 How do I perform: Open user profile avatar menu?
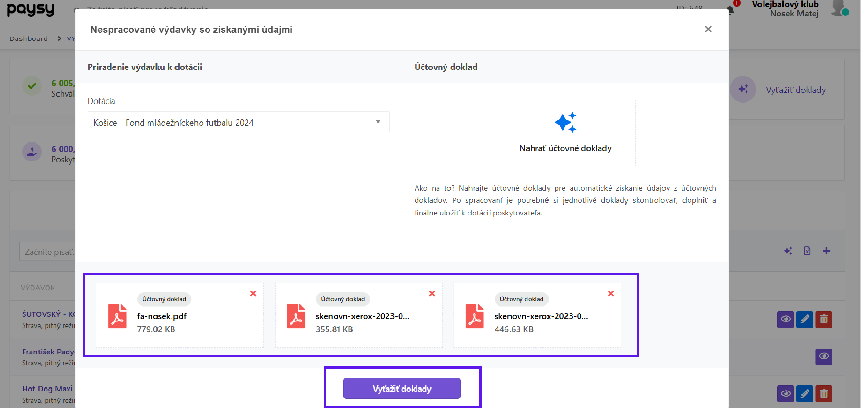[x=838, y=8]
